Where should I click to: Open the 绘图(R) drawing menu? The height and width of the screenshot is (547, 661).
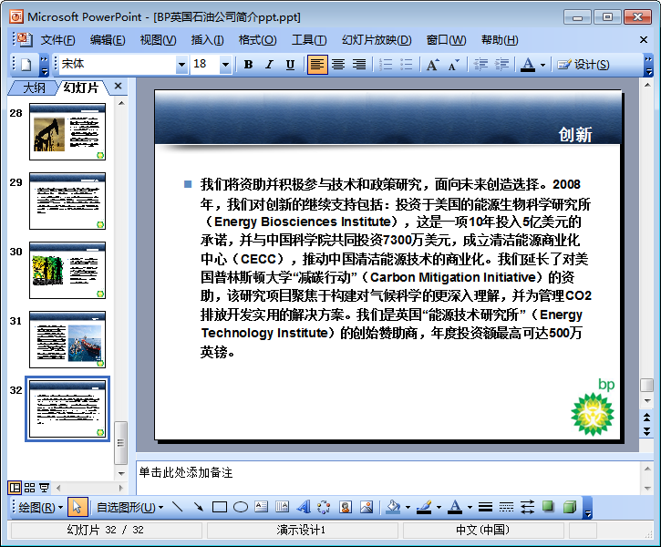[x=40, y=507]
